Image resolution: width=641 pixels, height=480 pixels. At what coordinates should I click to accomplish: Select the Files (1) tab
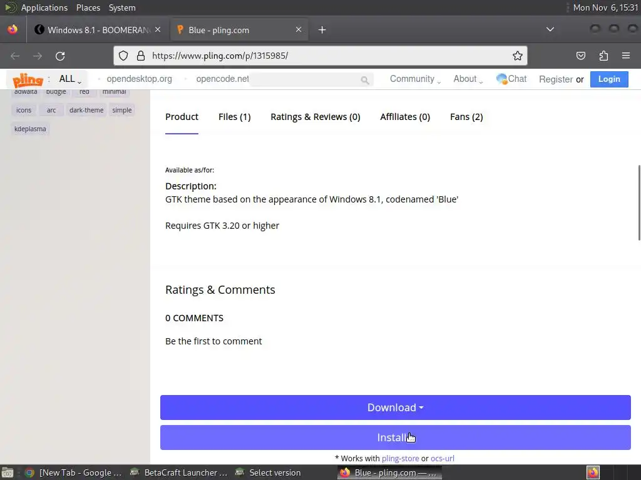coord(235,117)
